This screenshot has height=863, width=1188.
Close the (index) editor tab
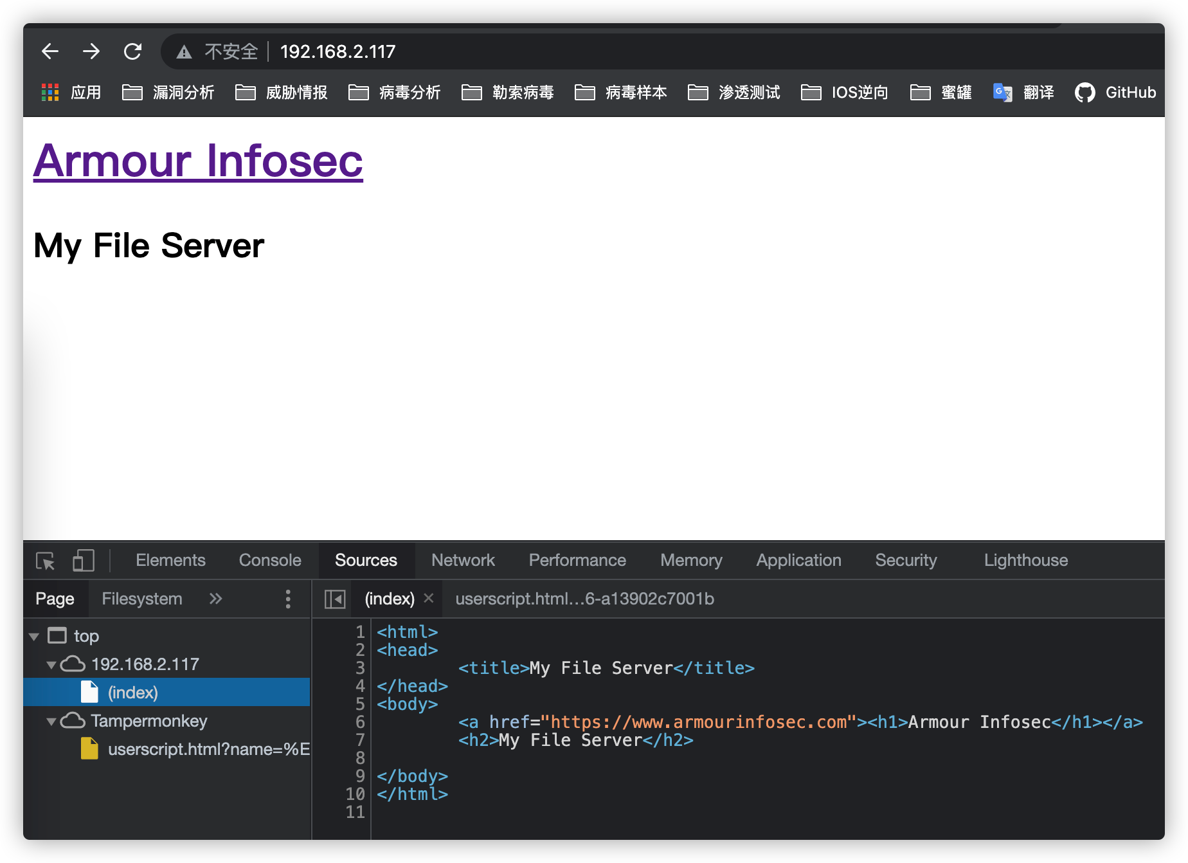point(429,598)
